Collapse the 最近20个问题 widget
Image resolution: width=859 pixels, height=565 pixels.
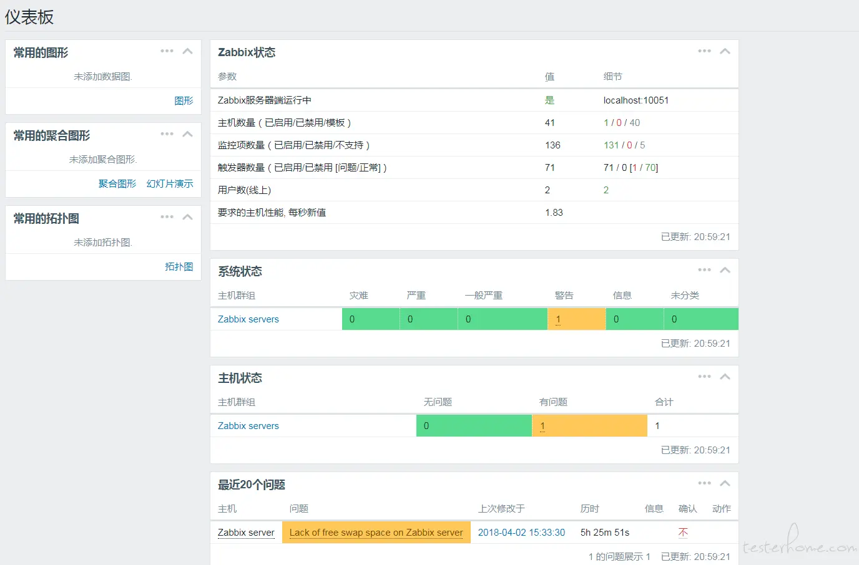pos(725,483)
